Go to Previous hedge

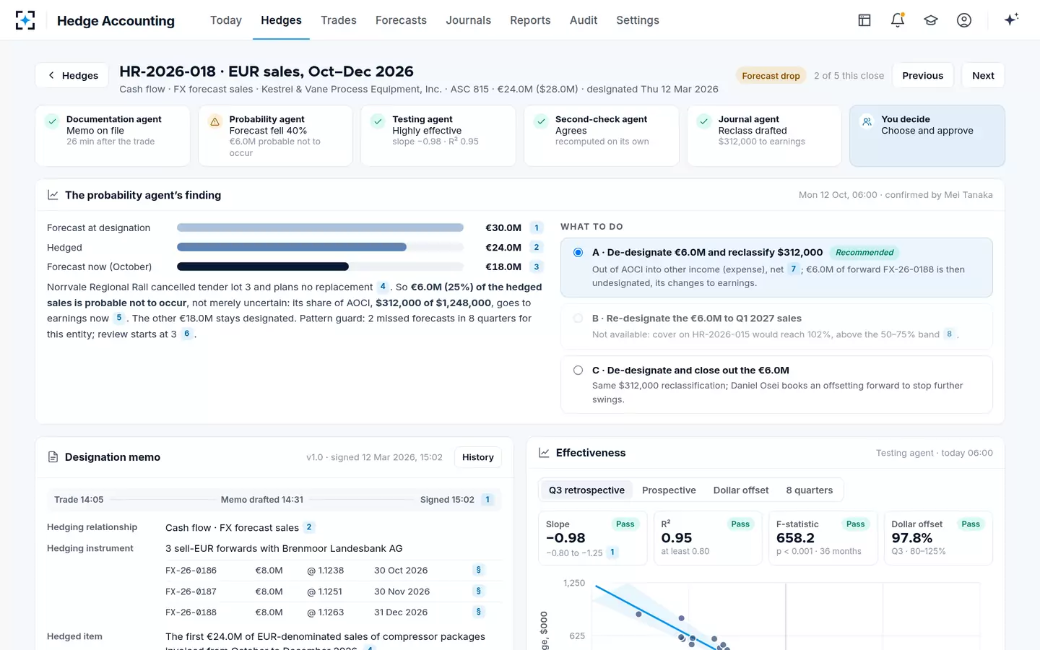click(x=923, y=75)
